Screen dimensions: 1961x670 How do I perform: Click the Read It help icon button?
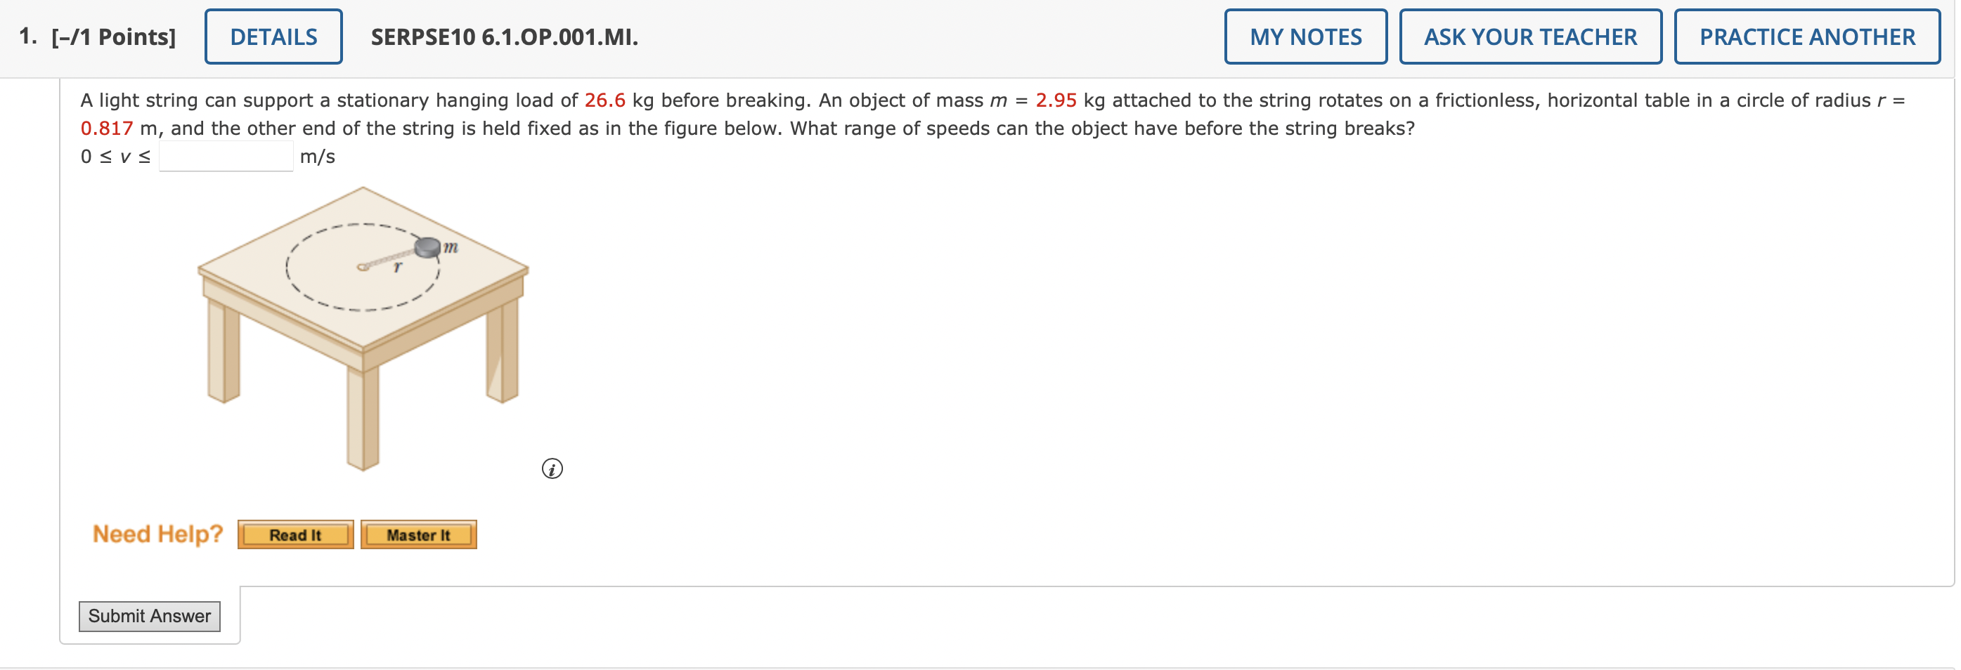pos(295,534)
